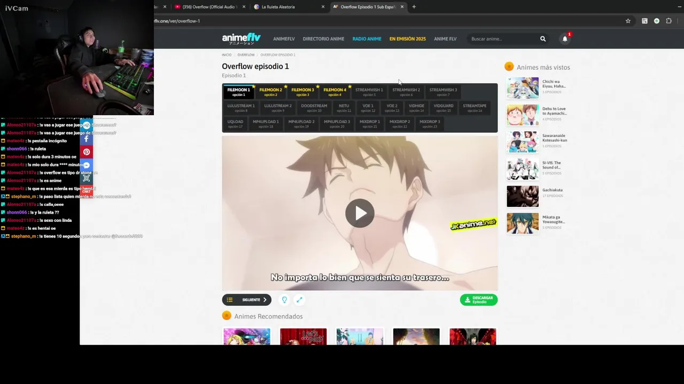Click the DESCARGAR Episodio download button

point(479,300)
